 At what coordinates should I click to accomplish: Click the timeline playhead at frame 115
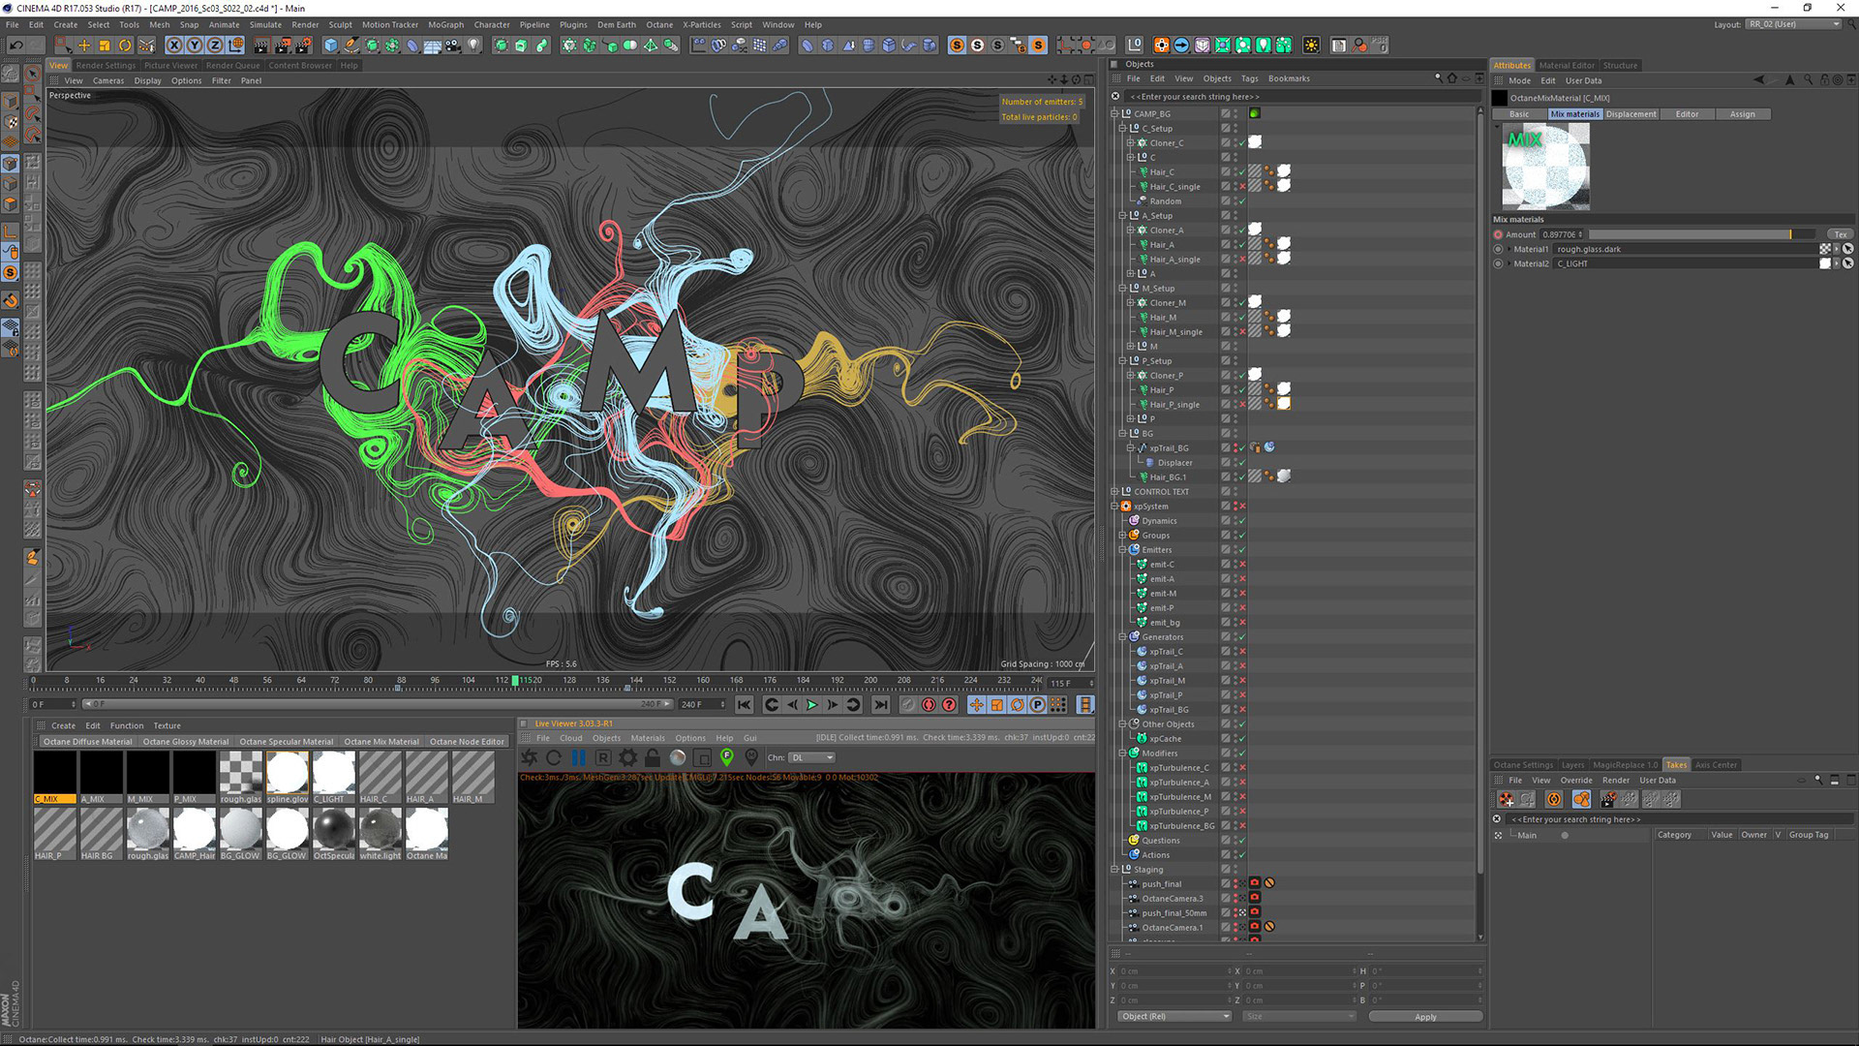(x=515, y=681)
